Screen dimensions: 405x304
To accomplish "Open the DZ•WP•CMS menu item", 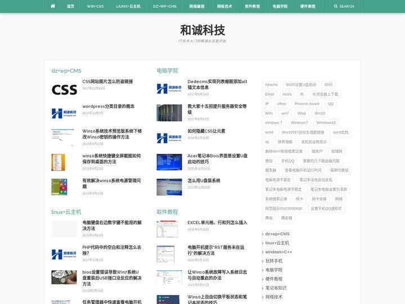I will [x=165, y=6].
